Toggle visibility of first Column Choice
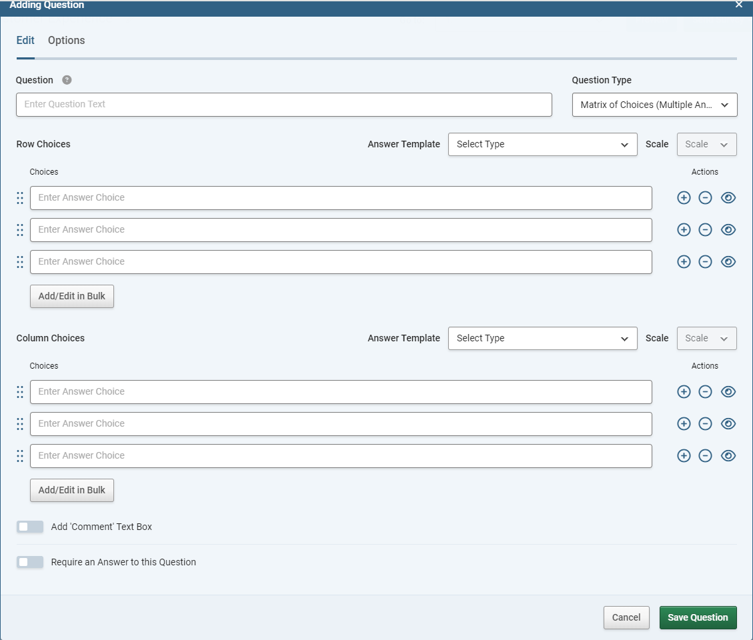 [728, 392]
